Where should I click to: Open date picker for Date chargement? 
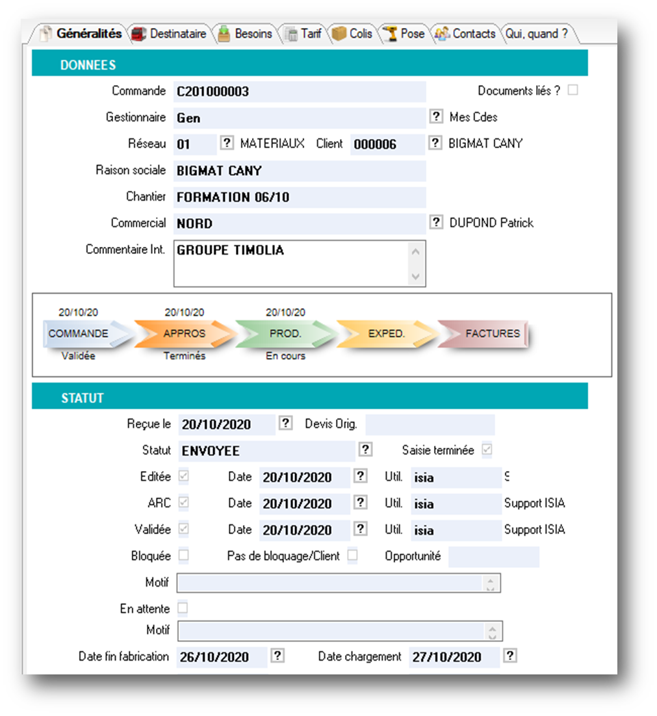(510, 656)
